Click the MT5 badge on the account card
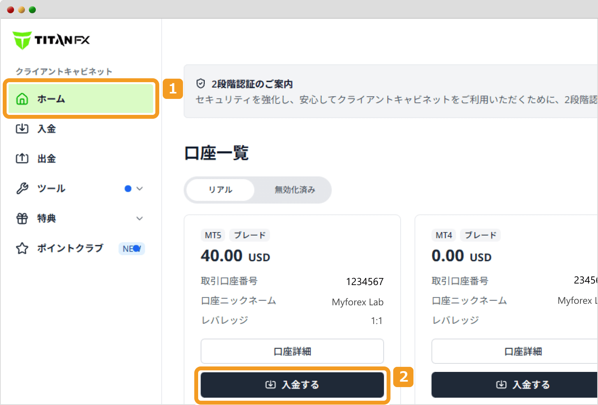 (x=213, y=235)
